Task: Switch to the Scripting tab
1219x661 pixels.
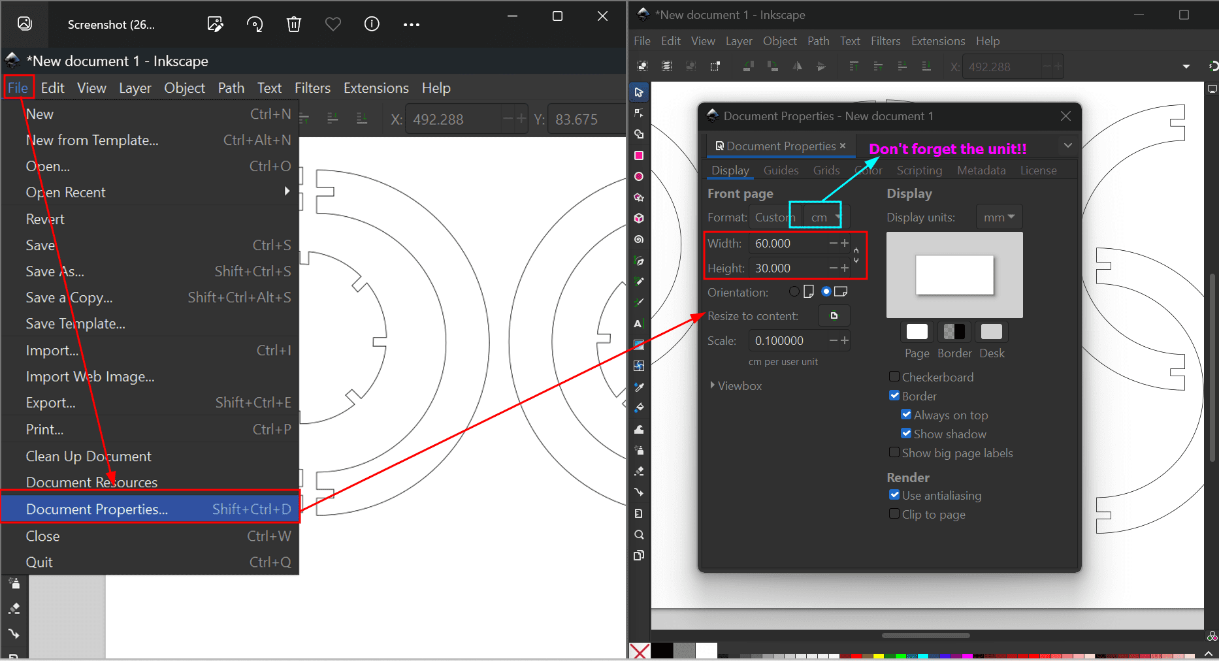Action: pyautogui.click(x=919, y=170)
